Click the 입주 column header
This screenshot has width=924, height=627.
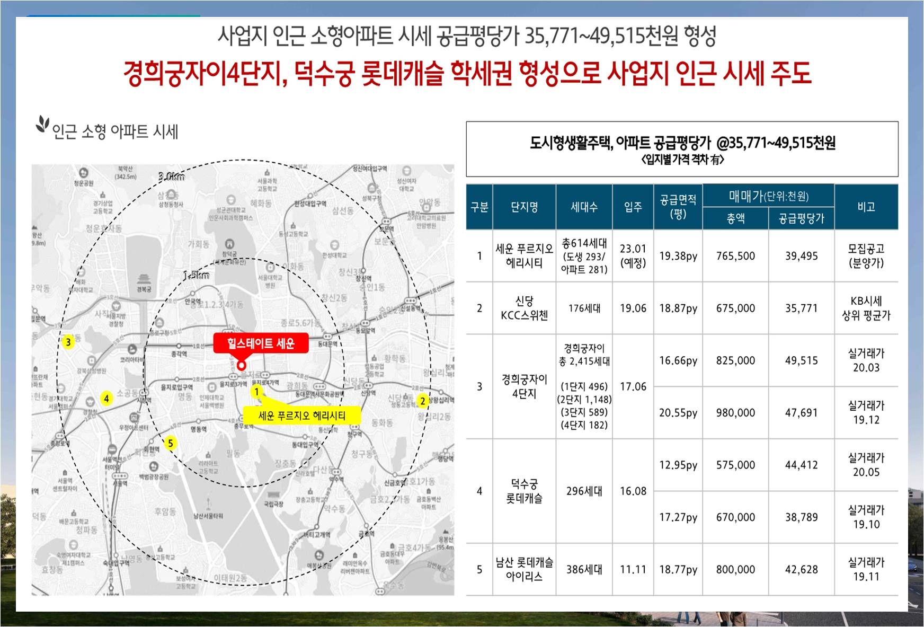point(633,207)
